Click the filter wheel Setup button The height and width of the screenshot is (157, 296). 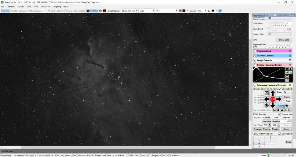tap(289, 142)
